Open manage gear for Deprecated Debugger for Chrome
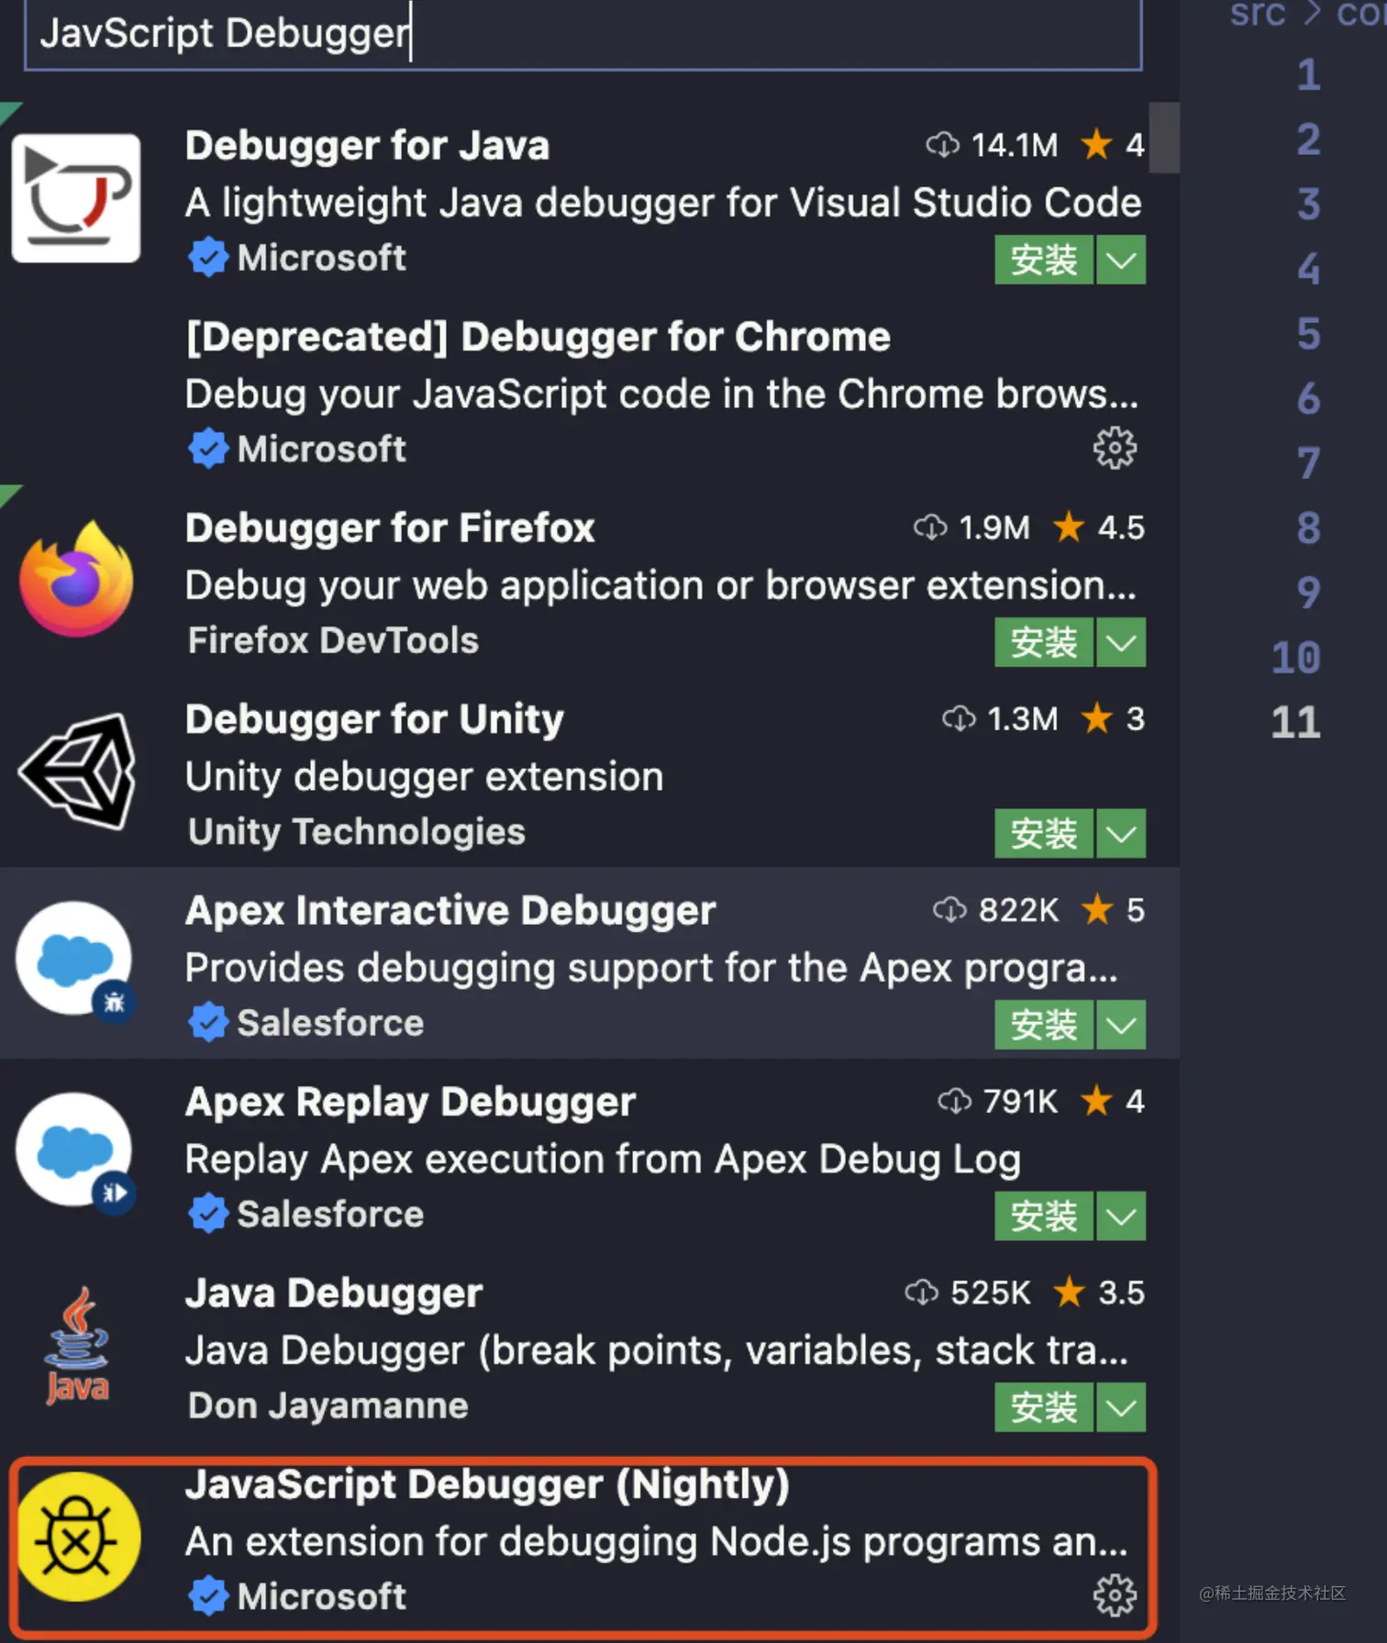 pyautogui.click(x=1115, y=449)
